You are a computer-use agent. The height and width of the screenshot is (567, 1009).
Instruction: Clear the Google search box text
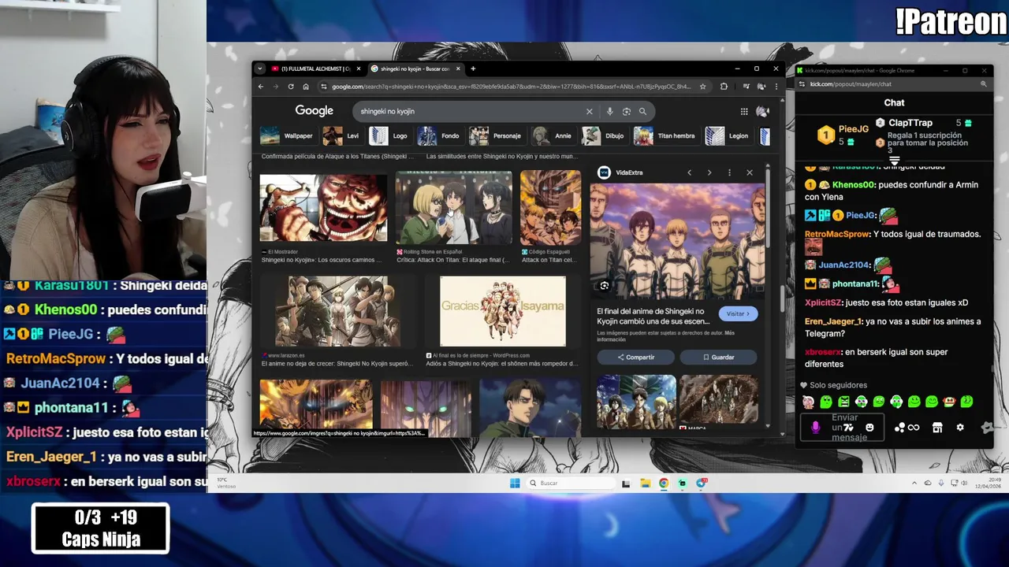(589, 111)
